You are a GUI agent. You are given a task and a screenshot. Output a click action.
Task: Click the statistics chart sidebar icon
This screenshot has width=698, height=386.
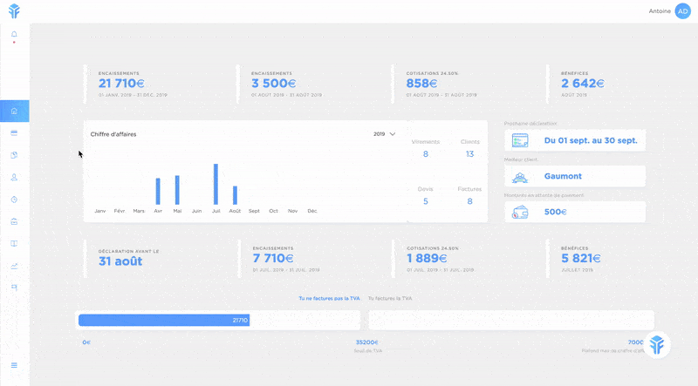pos(14,266)
